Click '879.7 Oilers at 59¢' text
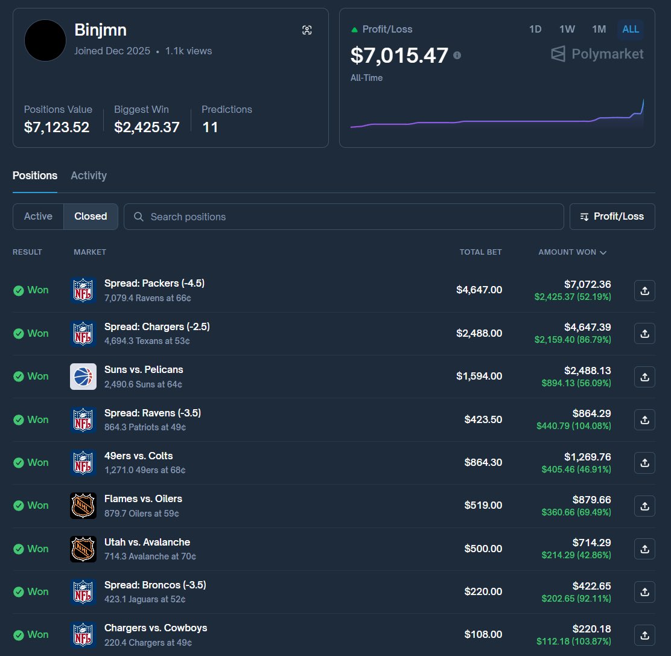 pos(142,513)
